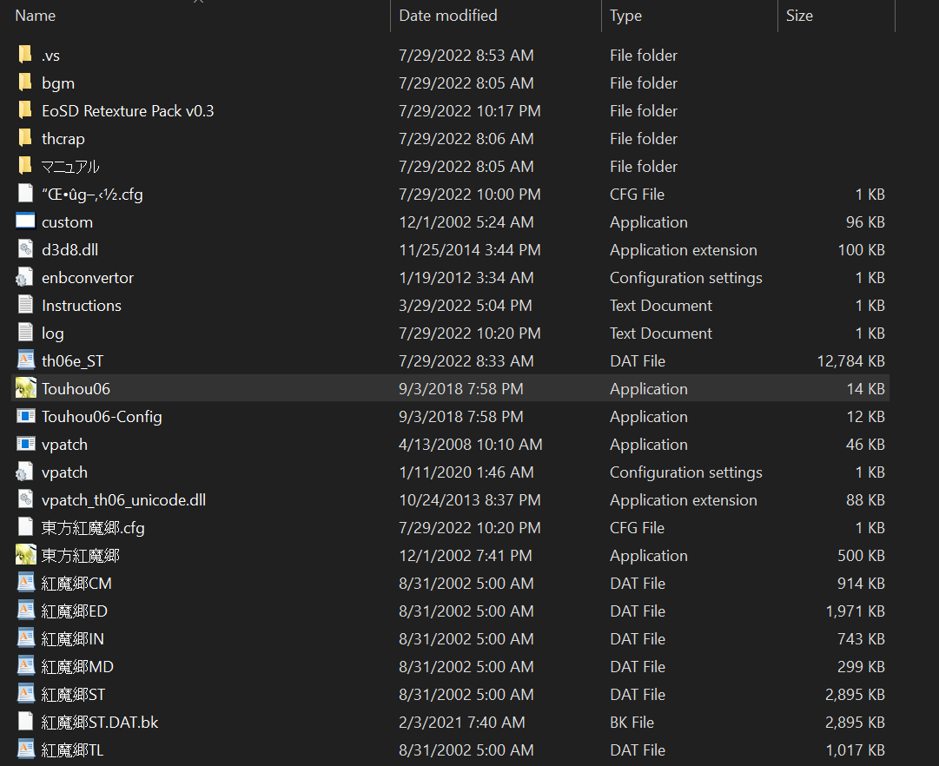Click the 1/19/2012 3:34 AM date
Screen dimensions: 939x766
tap(466, 278)
